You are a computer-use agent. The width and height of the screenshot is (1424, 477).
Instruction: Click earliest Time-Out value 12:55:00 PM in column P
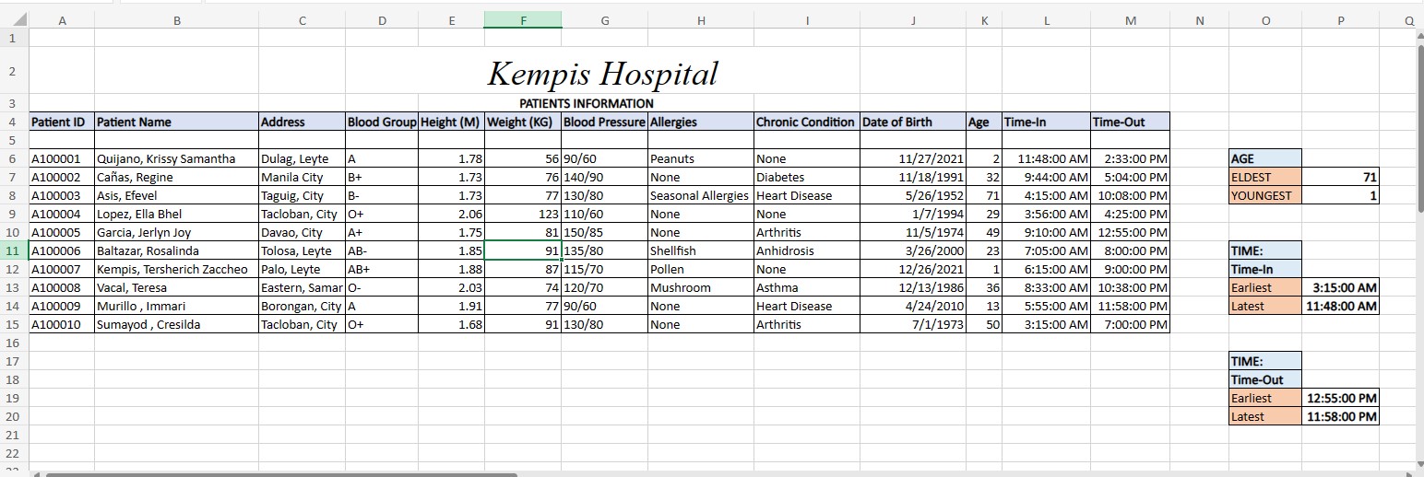point(1341,398)
